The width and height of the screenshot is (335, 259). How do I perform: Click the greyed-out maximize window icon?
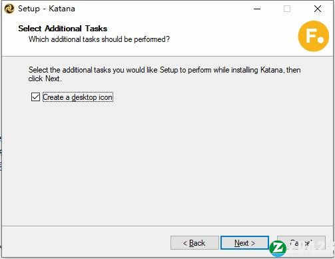tap(287, 9)
